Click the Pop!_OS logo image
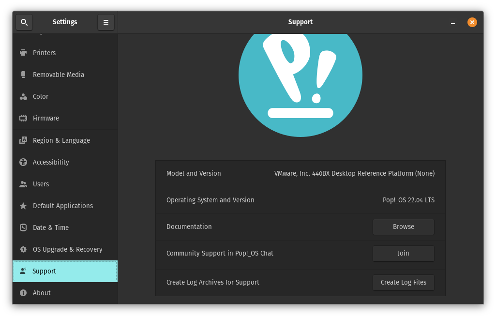The image size is (496, 318). coord(300,77)
